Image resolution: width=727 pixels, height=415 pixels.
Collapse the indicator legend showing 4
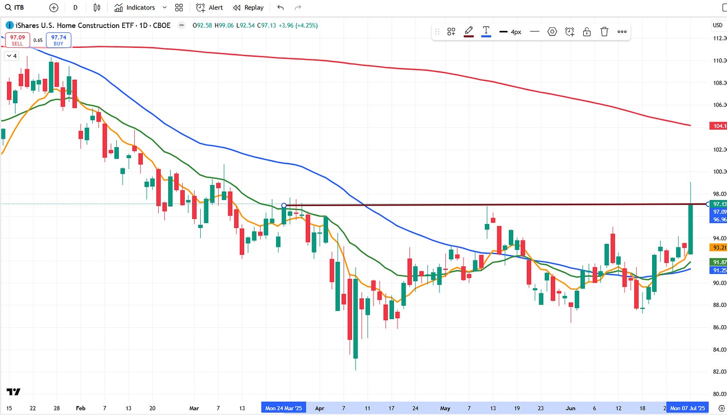(11, 56)
